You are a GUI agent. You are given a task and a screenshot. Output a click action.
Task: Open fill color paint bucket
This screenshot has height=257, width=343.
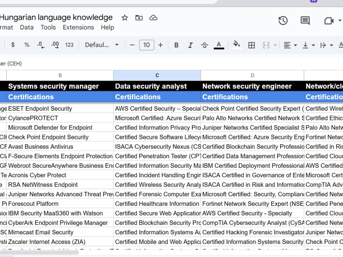click(x=236, y=45)
